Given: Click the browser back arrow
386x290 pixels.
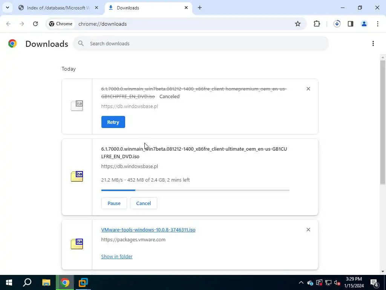Looking at the screenshot, I should tap(8, 24).
